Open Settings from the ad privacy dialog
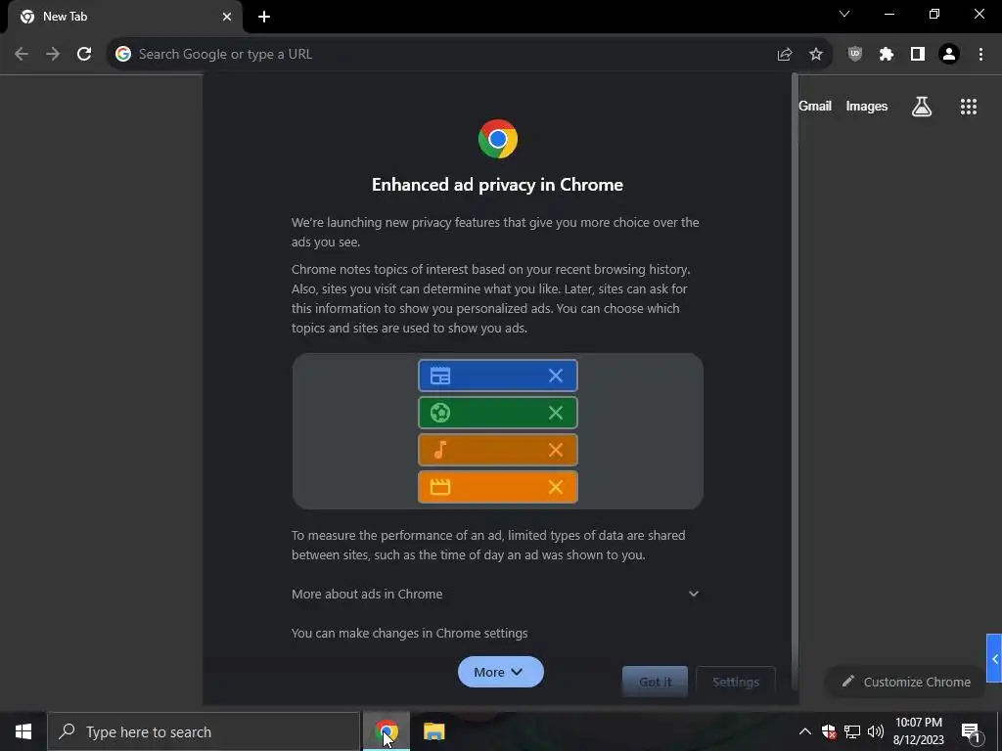Screen dimensions: 1002x751 [x=736, y=682]
